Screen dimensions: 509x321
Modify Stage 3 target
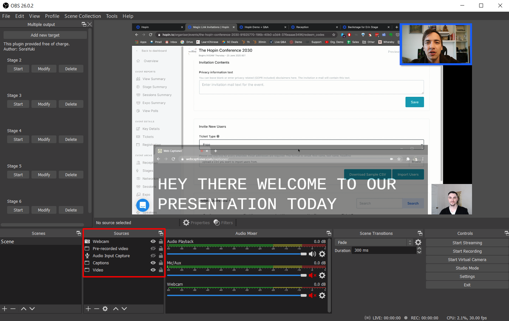[44, 104]
